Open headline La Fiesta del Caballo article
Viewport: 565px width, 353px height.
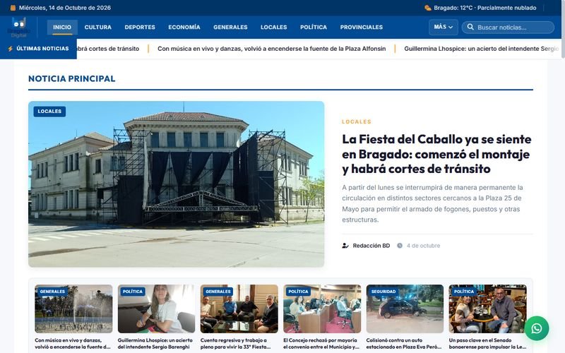436,154
